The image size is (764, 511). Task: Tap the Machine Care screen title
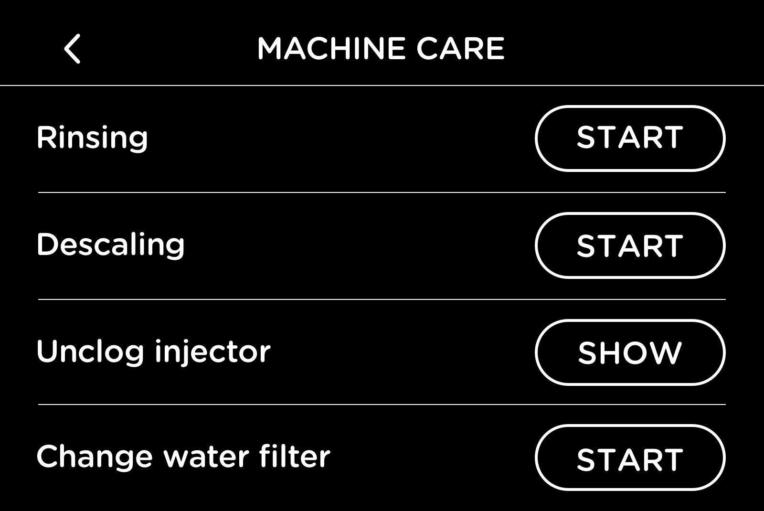click(x=381, y=48)
